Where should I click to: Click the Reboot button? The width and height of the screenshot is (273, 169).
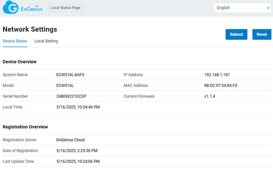236,34
